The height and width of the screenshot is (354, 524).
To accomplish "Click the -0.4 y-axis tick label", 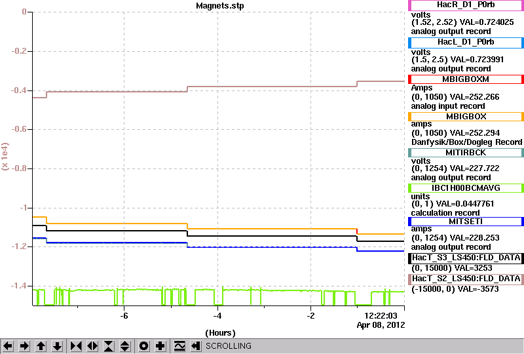I will click(19, 90).
